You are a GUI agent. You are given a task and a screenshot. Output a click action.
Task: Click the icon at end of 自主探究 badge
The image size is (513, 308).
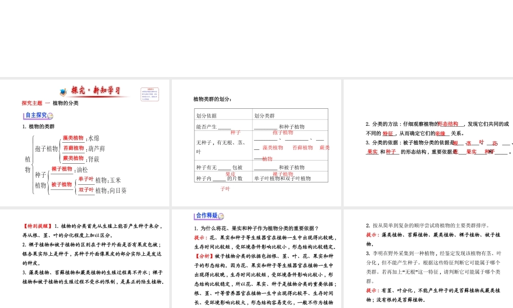pyautogui.click(x=50, y=115)
